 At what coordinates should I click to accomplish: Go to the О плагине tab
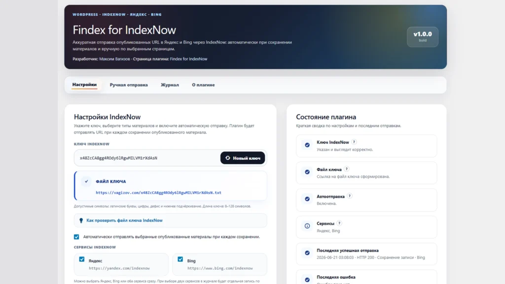pos(203,85)
